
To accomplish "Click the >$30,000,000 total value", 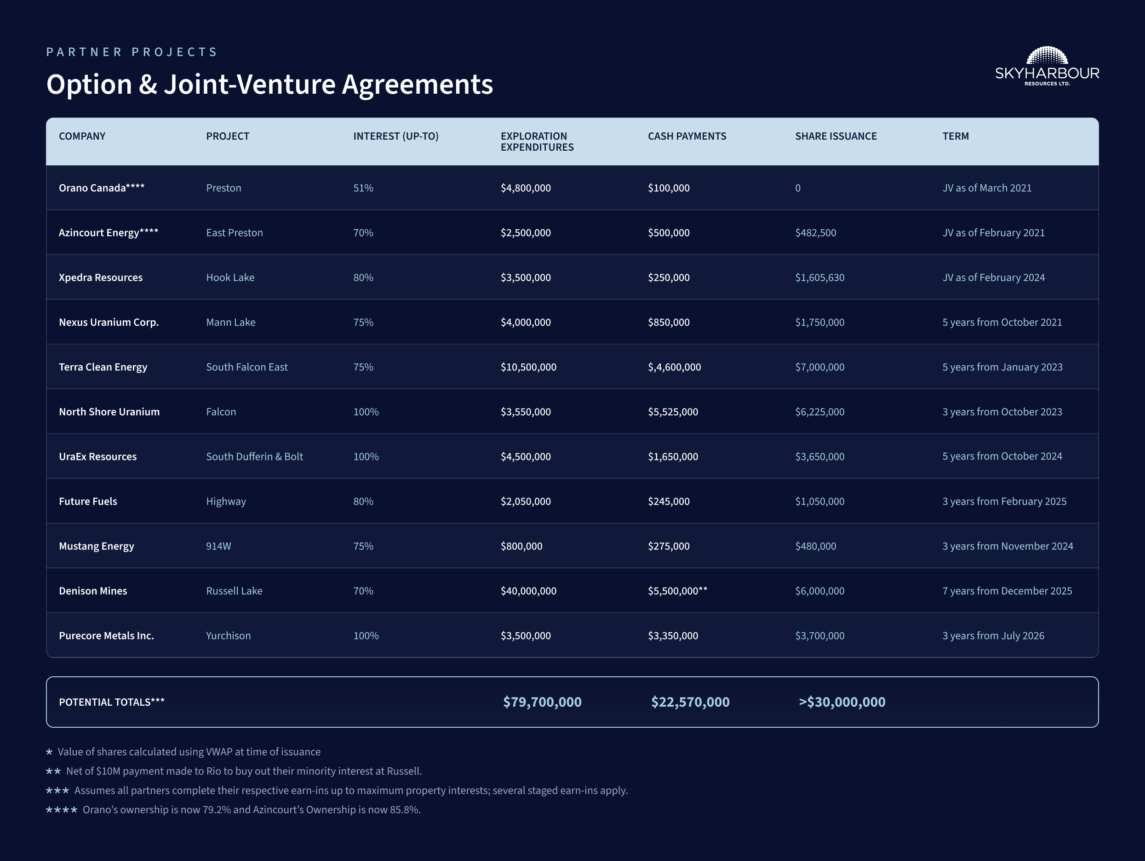I will pyautogui.click(x=842, y=702).
